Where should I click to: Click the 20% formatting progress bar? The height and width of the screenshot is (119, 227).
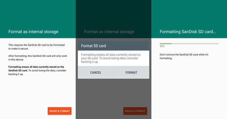[x=189, y=43]
